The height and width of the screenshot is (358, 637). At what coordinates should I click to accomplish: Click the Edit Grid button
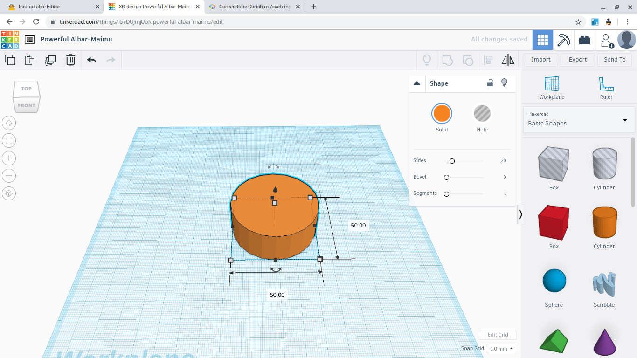(498, 335)
